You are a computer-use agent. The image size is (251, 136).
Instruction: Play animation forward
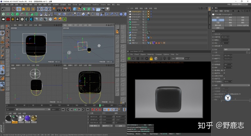75,109
